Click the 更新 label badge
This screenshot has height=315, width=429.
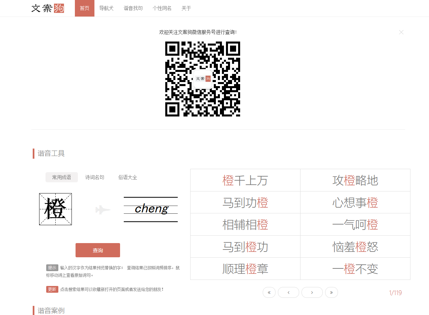point(52,289)
